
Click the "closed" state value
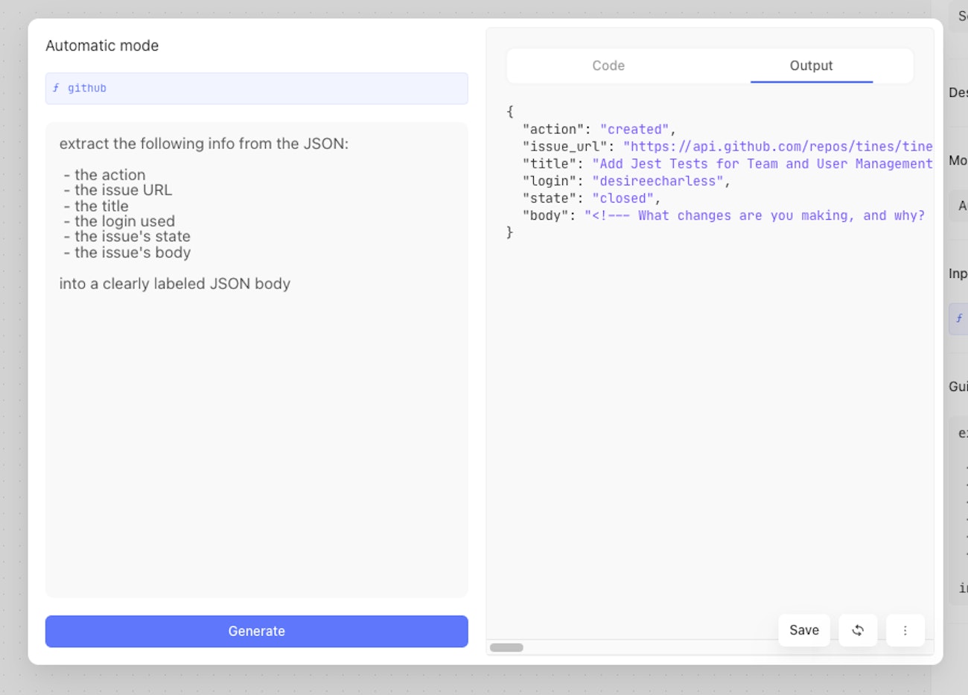pyautogui.click(x=622, y=198)
